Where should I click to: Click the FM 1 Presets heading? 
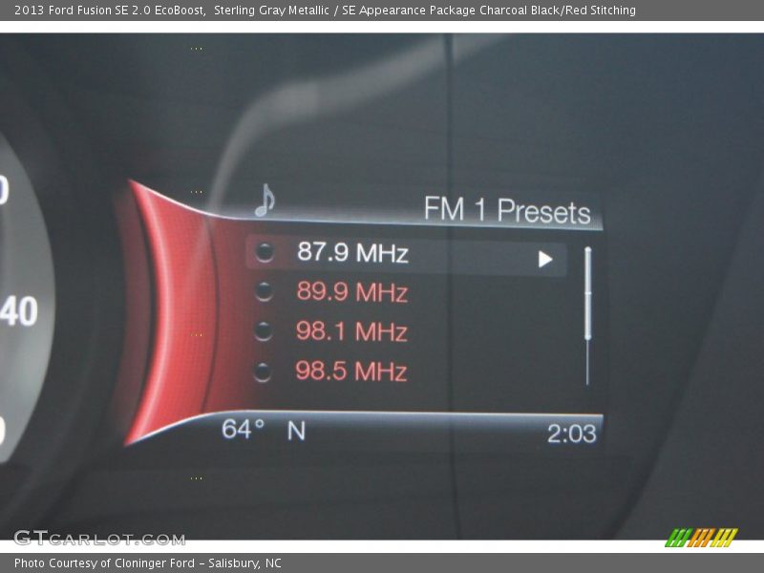click(507, 210)
